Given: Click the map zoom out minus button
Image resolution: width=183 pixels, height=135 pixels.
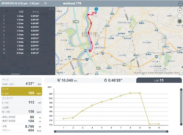Looking at the screenshot, I should pos(180,16).
